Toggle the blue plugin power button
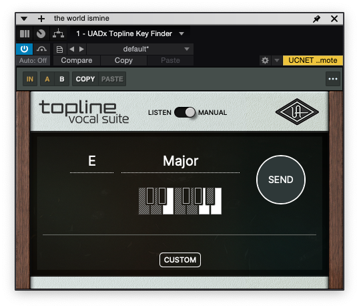 pos(24,49)
